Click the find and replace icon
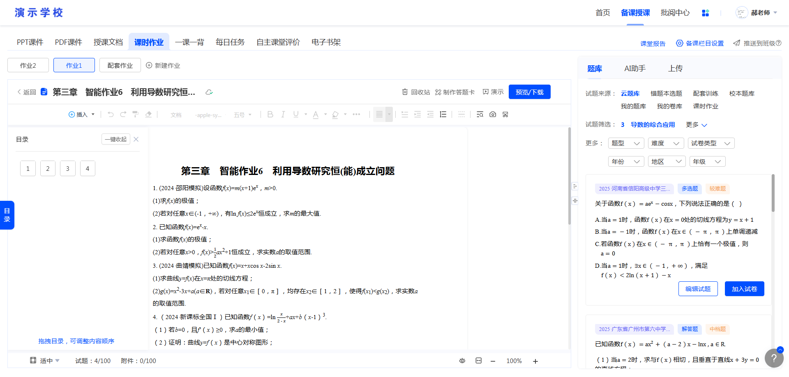 pos(480,115)
